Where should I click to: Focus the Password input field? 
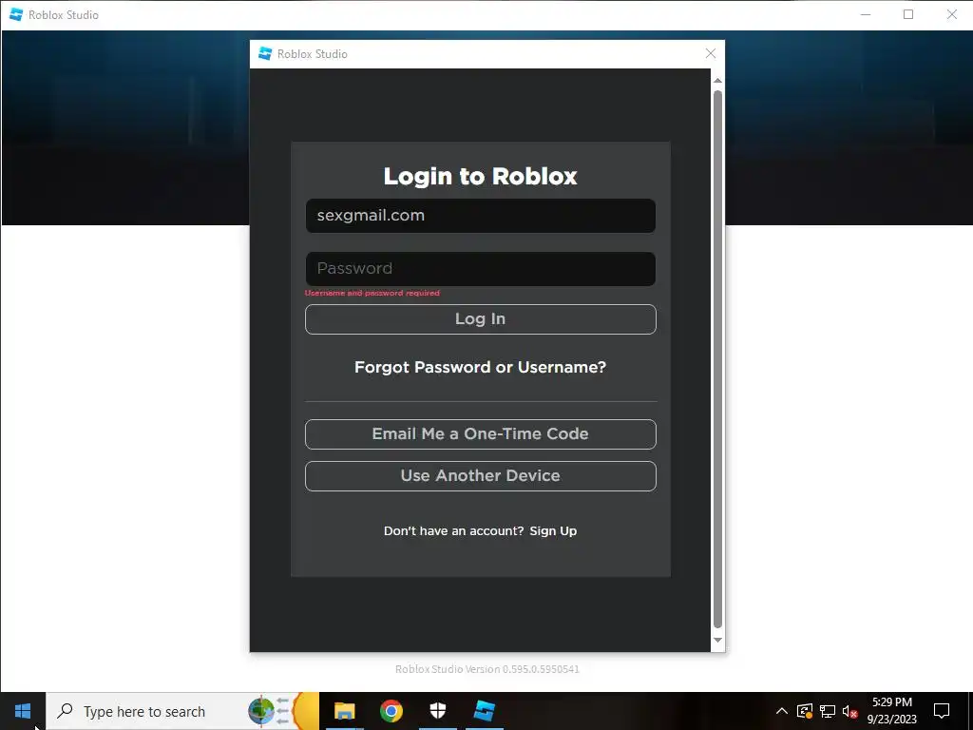click(480, 269)
